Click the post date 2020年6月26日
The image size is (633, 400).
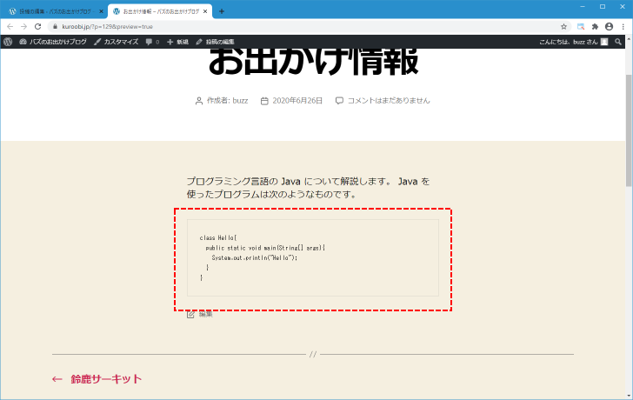coord(297,101)
